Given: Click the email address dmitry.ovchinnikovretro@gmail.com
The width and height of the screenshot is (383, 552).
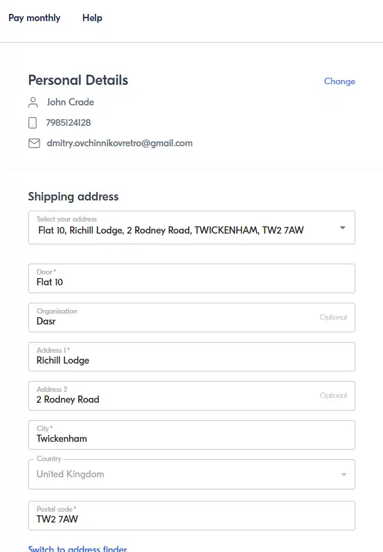Looking at the screenshot, I should pyautogui.click(x=120, y=143).
